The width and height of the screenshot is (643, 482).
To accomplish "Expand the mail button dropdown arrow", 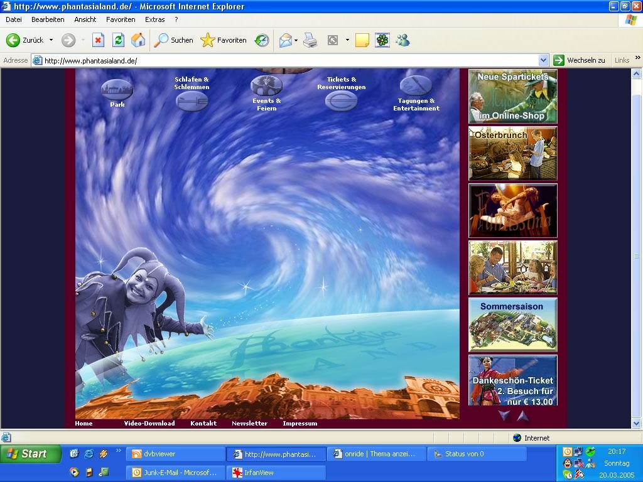I will click(296, 40).
